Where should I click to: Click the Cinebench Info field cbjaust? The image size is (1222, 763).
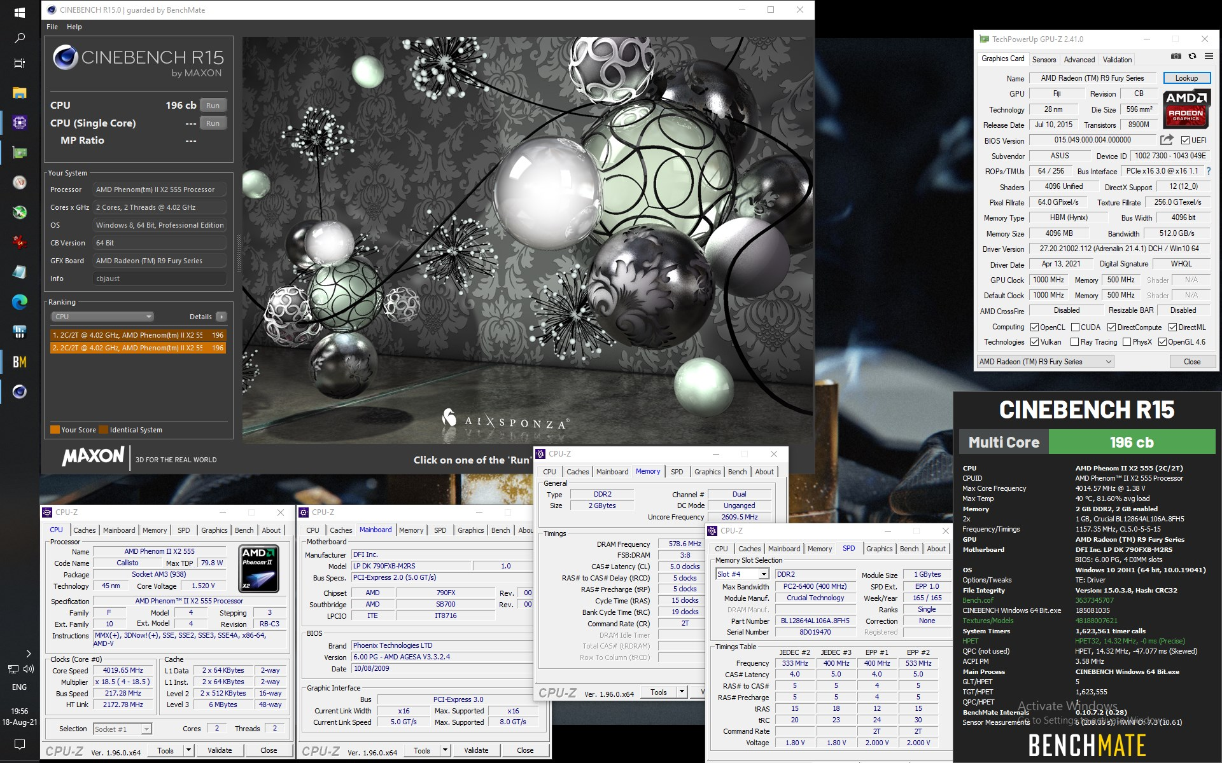(159, 278)
